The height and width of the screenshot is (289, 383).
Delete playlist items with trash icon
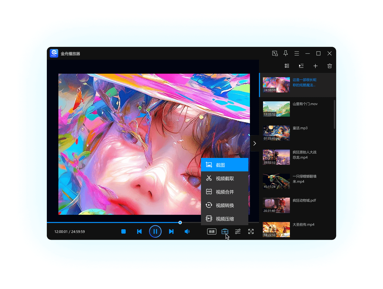coord(330,66)
